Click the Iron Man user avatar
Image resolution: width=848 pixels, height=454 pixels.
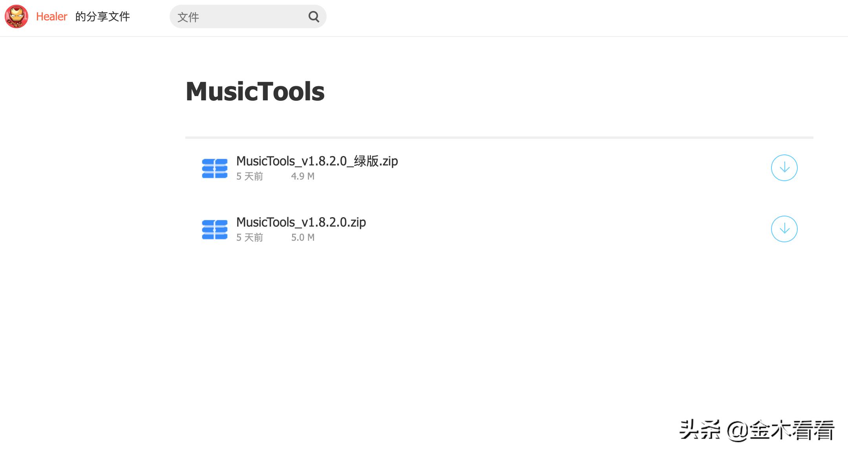[x=16, y=16]
